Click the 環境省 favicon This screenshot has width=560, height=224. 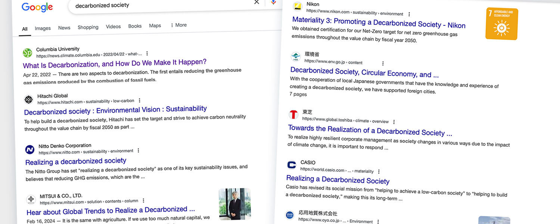pos(296,57)
